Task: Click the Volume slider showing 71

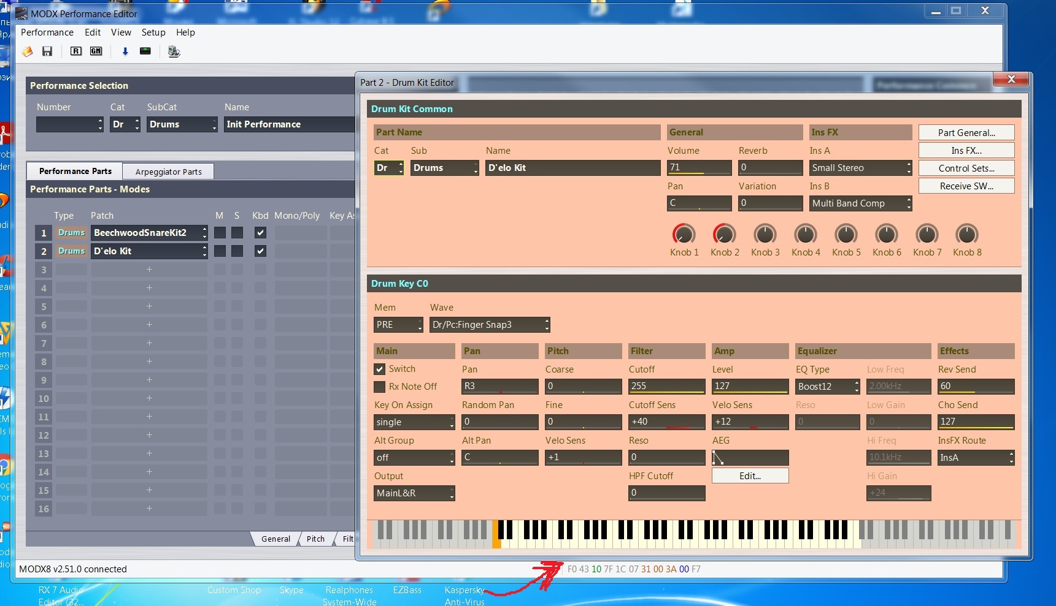Action: tap(699, 168)
